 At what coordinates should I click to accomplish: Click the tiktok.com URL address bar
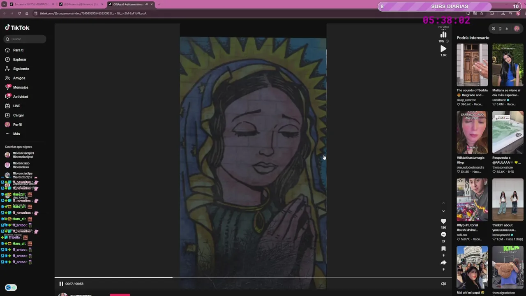click(x=247, y=13)
